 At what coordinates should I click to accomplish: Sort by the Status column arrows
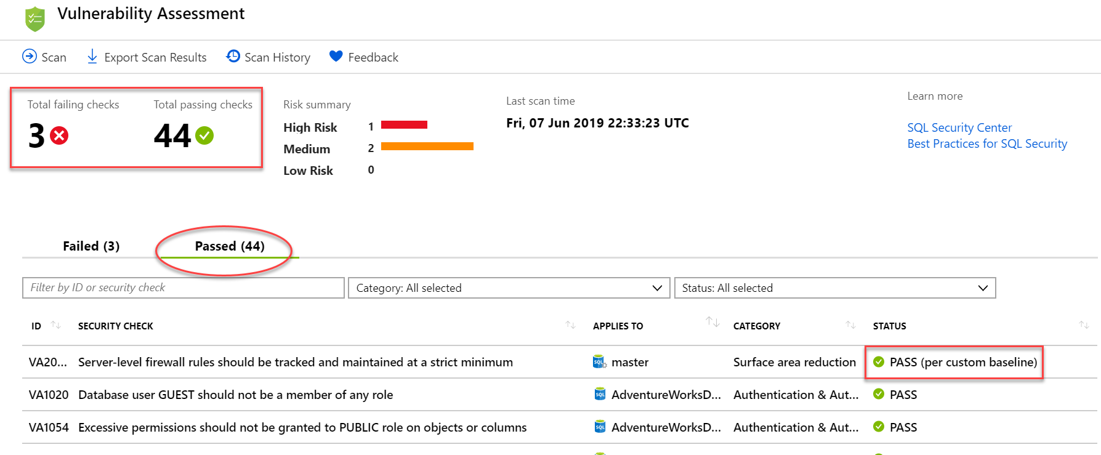coord(1084,325)
